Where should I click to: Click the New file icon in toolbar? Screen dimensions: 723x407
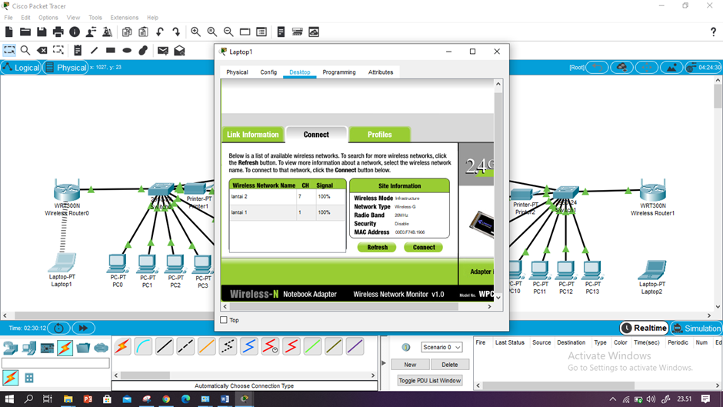8,32
